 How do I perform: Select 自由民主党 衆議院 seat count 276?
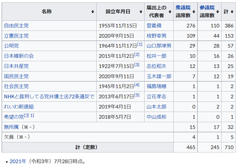[191, 26]
